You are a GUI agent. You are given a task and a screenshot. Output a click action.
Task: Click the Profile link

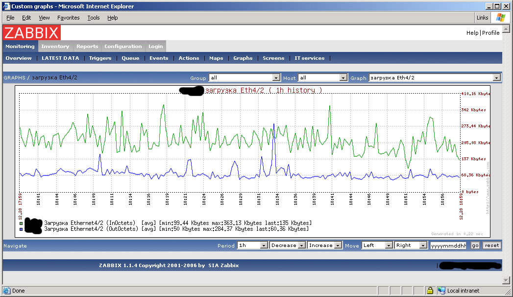491,33
